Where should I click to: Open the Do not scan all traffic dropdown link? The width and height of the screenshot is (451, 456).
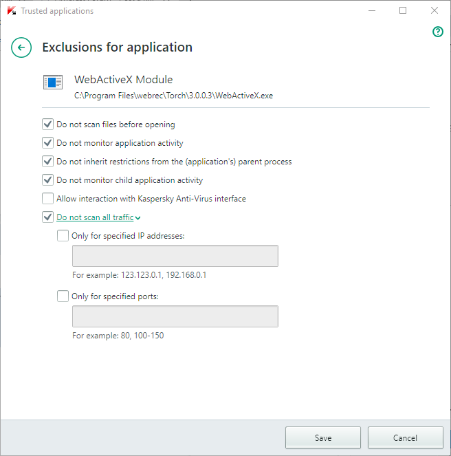tap(98, 217)
